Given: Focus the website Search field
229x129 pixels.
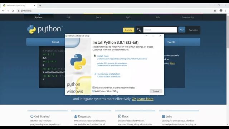Looking at the screenshot, I should pyautogui.click(x=160, y=30).
